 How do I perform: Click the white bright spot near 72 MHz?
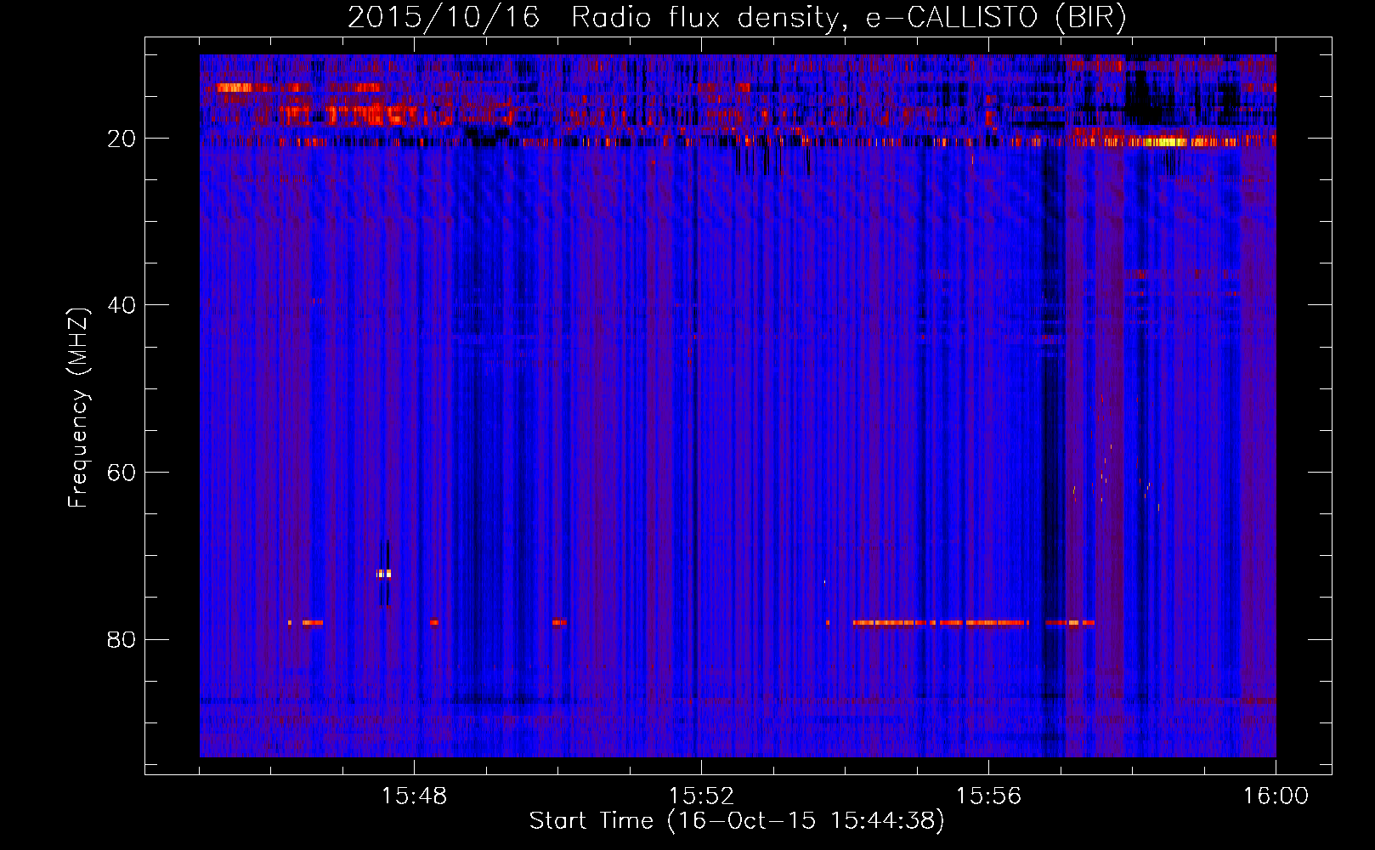384,574
